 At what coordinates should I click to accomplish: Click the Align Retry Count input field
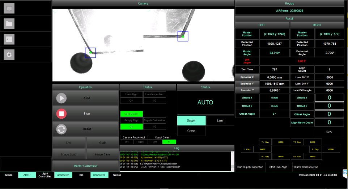click(x=329, y=122)
